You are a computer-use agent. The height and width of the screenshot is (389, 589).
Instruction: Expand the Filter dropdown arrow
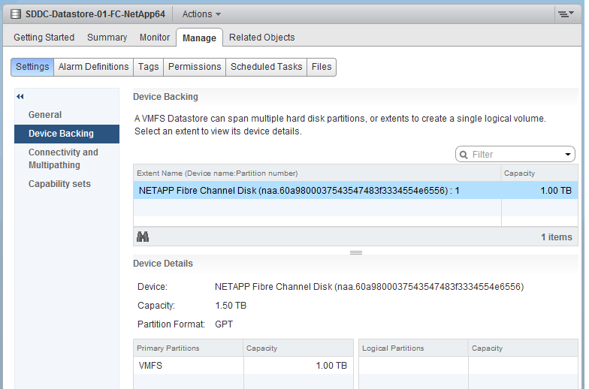pyautogui.click(x=568, y=155)
